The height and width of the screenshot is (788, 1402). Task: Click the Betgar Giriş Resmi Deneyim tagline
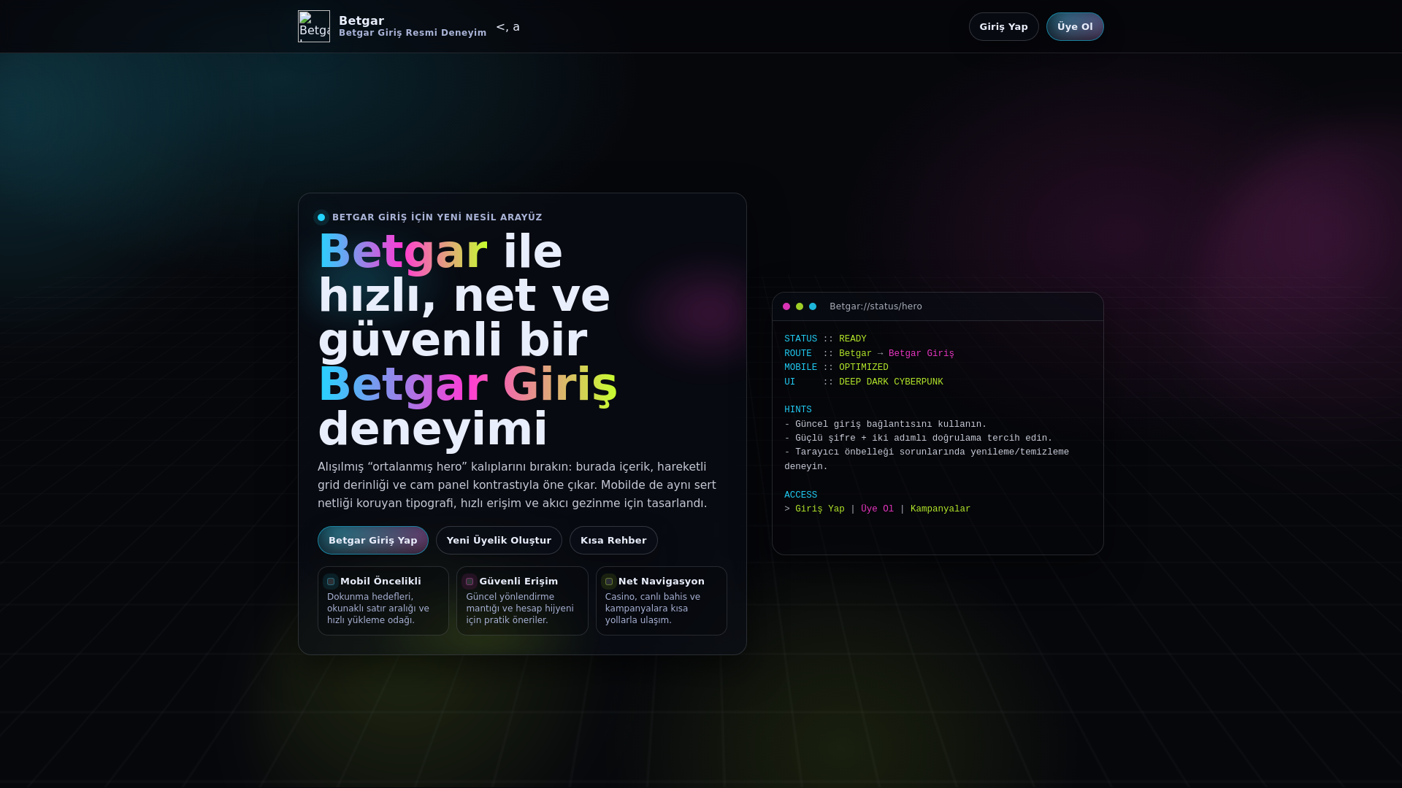[413, 33]
